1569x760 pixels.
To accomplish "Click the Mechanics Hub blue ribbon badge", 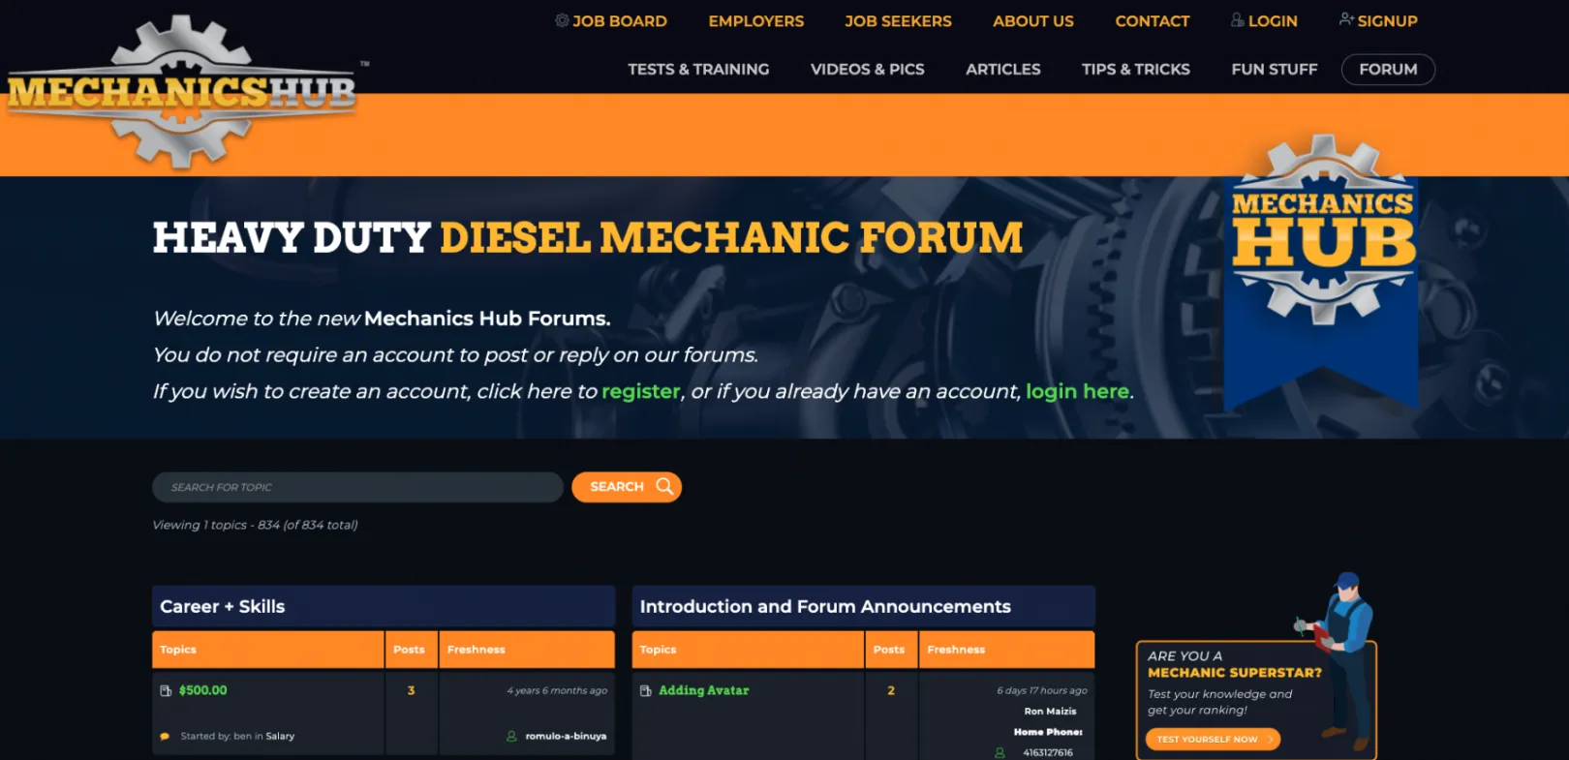I will tap(1322, 271).
